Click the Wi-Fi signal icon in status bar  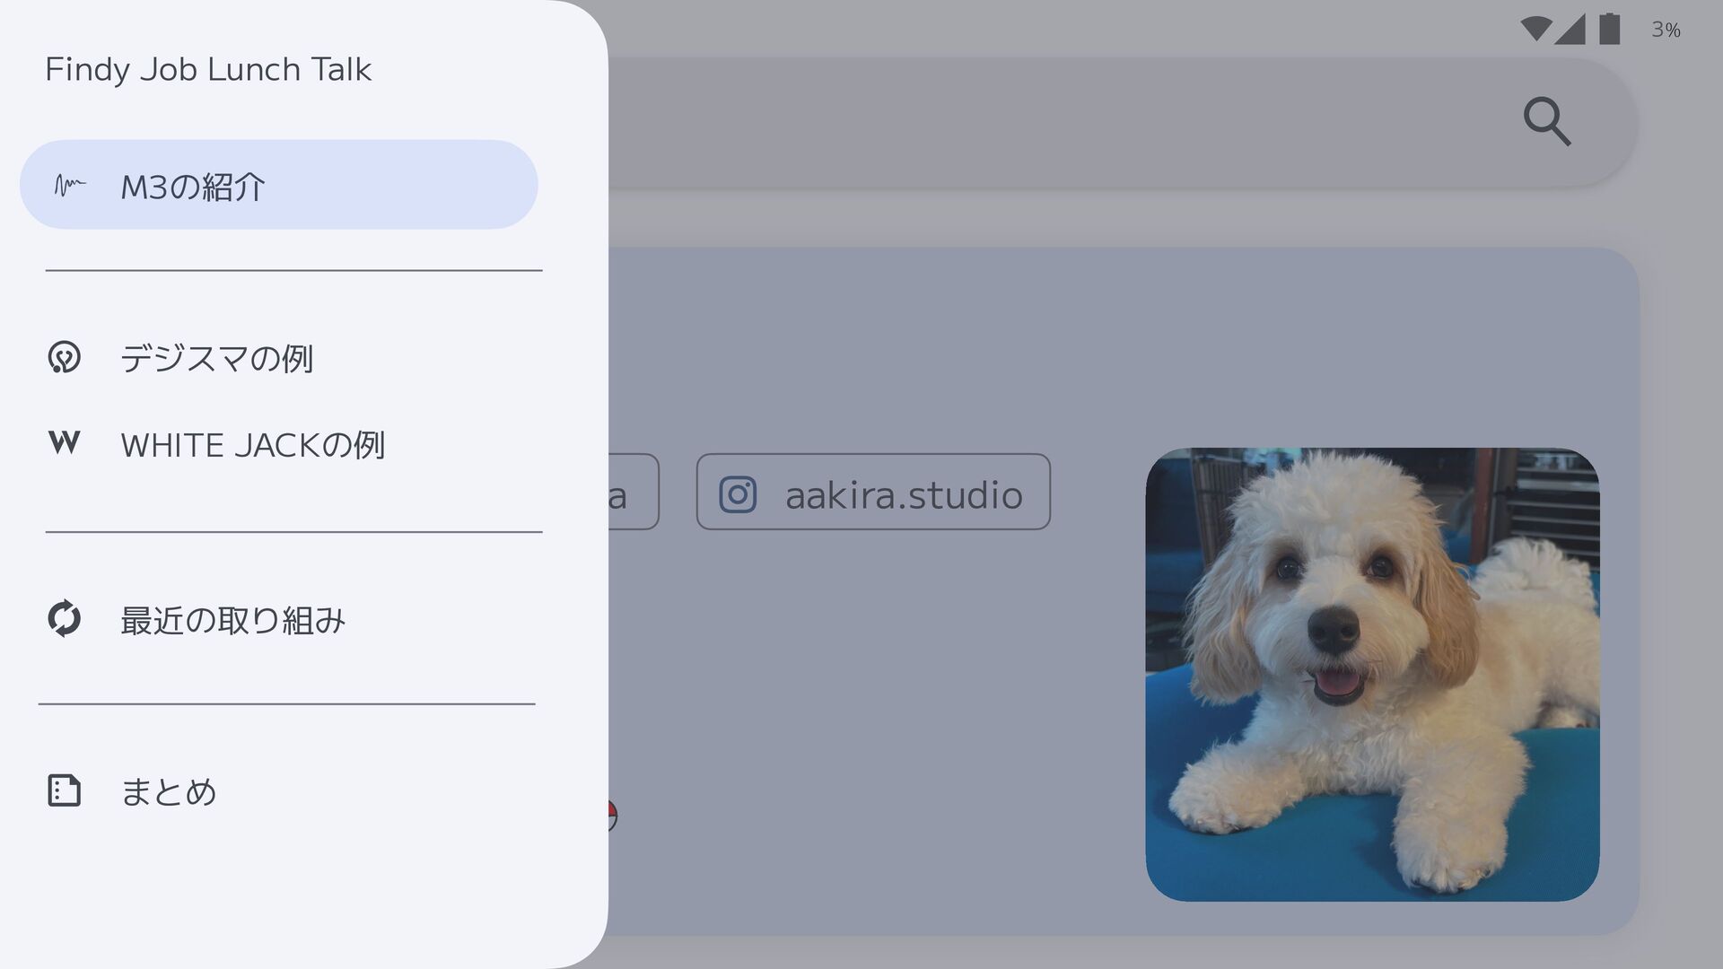(1536, 29)
